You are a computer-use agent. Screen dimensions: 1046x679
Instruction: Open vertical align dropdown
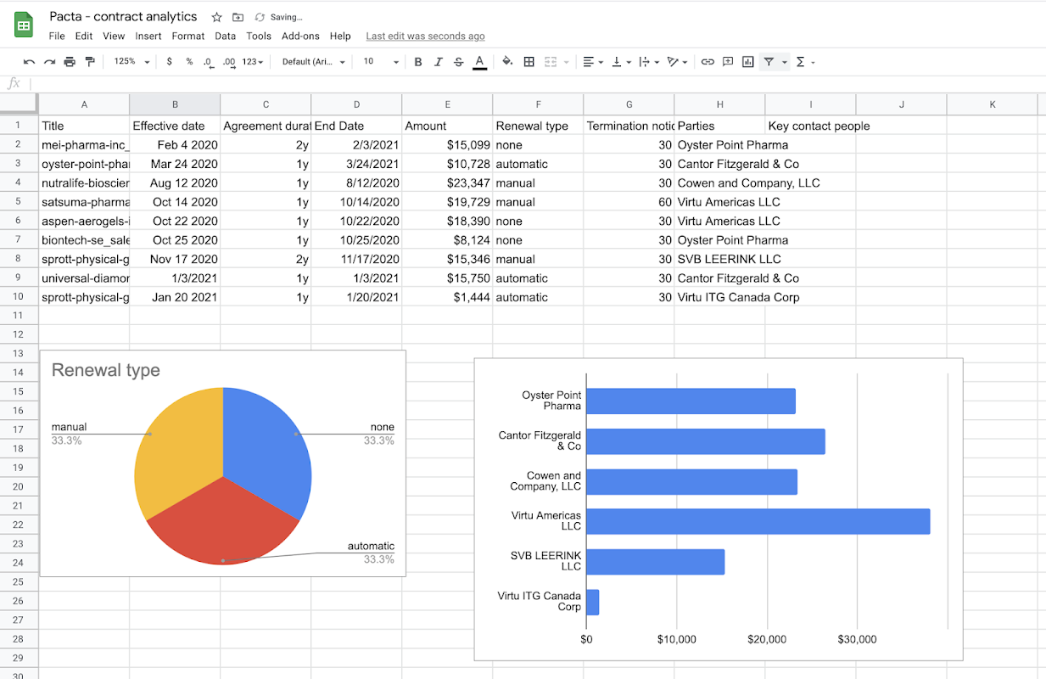(x=621, y=62)
